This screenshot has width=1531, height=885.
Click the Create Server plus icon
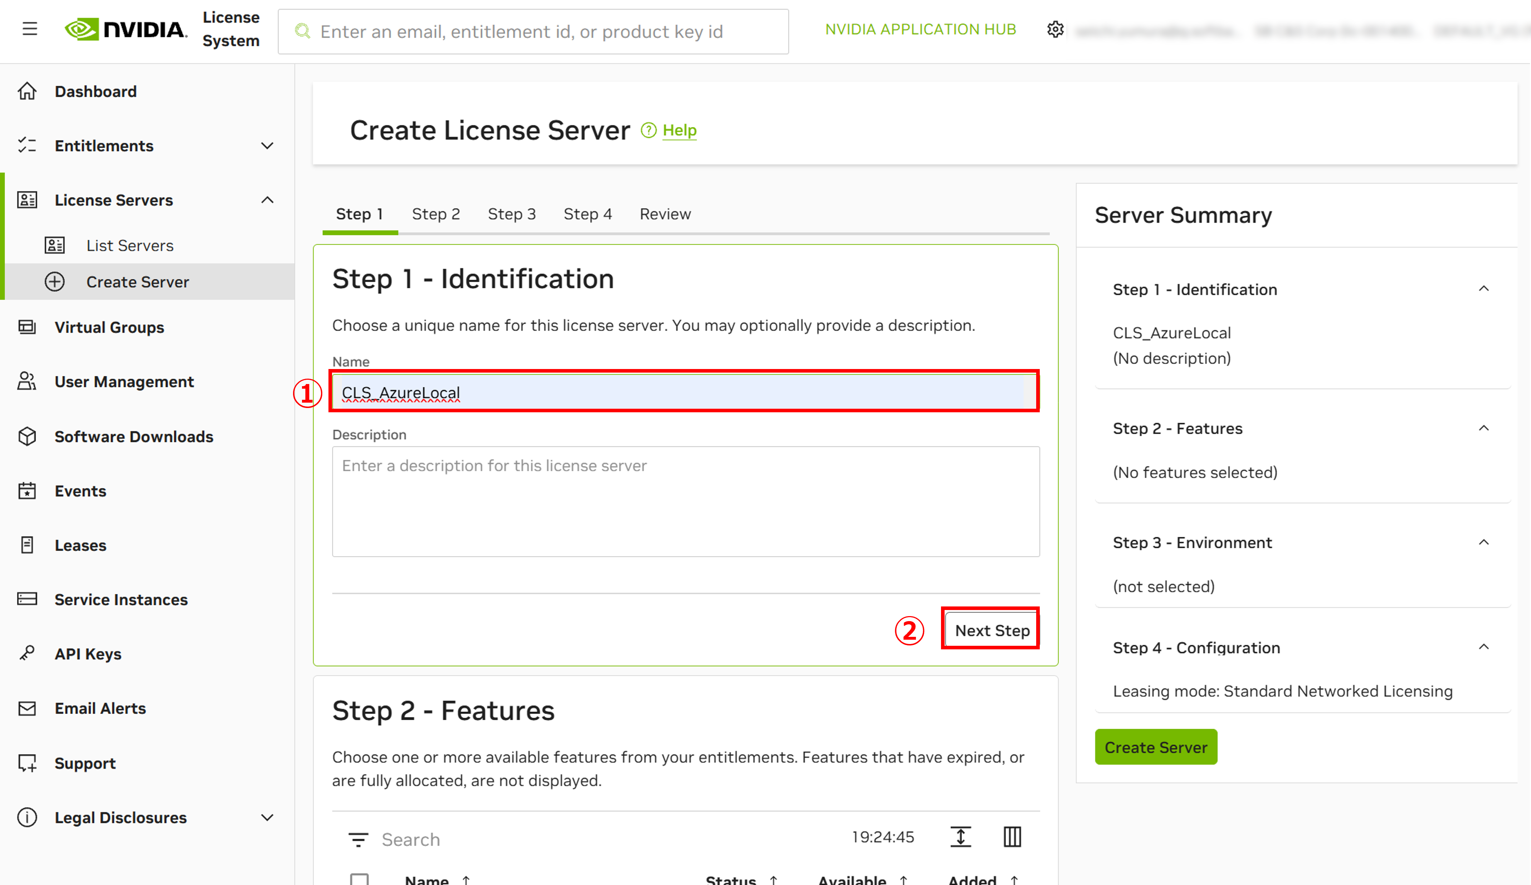tap(55, 282)
